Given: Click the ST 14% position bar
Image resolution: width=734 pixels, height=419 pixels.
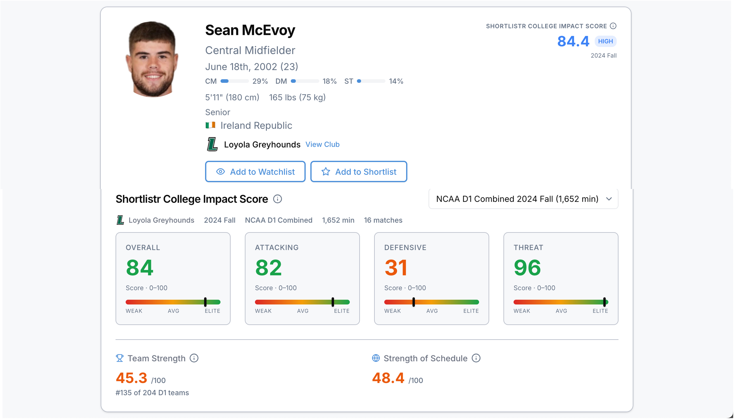Looking at the screenshot, I should coord(371,81).
